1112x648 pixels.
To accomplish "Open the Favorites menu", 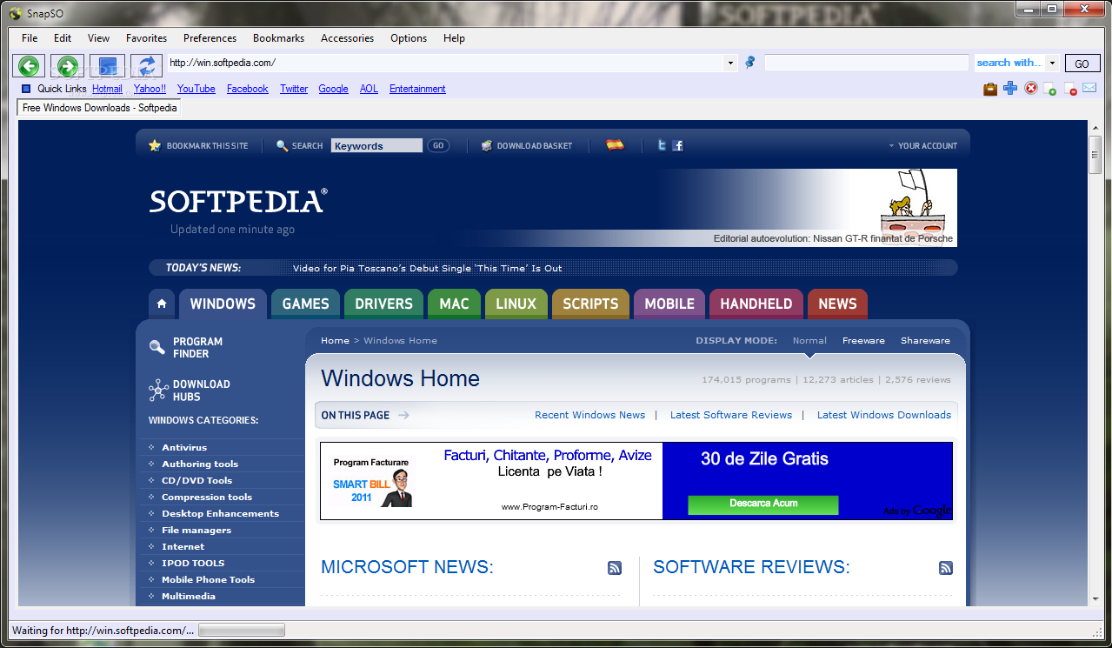I will 146,38.
